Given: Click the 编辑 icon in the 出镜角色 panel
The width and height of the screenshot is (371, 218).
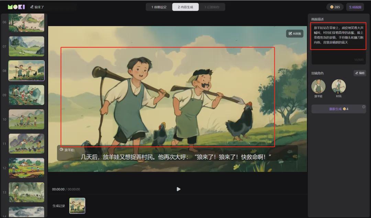Looking at the screenshot, I should click(x=359, y=73).
